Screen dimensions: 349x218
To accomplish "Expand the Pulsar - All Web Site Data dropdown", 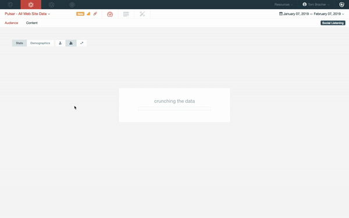I will [x=27, y=14].
